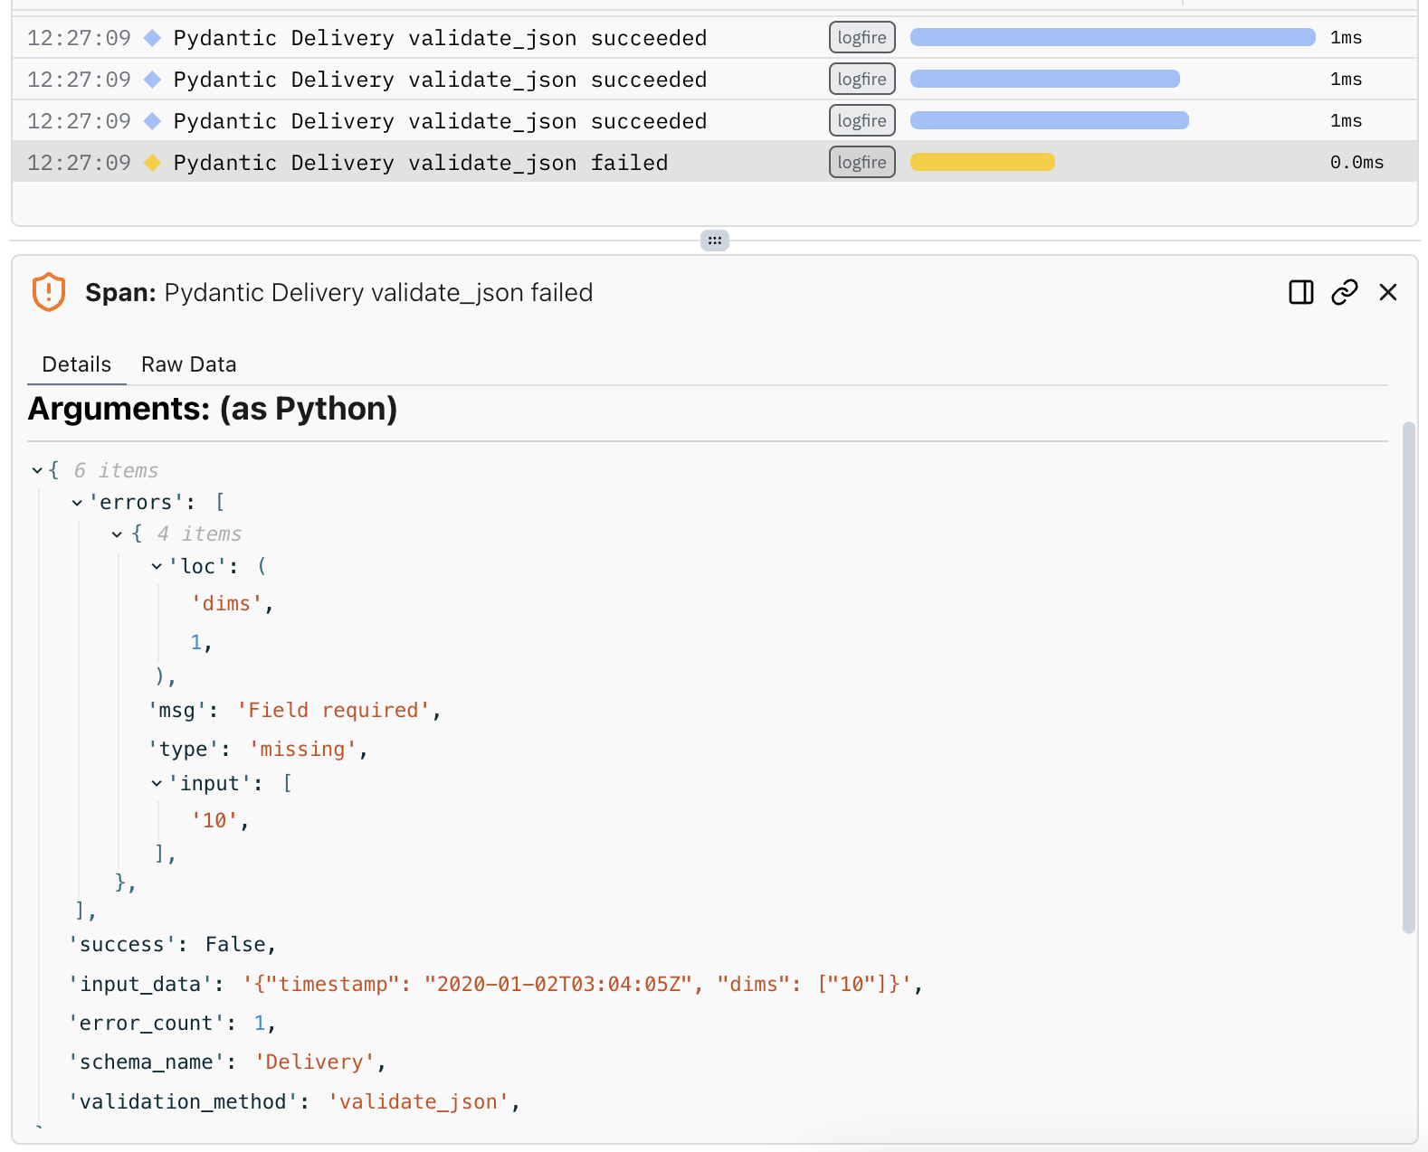Collapse the root 6 items object

37,470
